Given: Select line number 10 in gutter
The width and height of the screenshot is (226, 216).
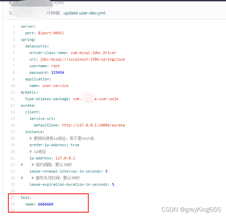Looking at the screenshot, I should click(13, 86).
